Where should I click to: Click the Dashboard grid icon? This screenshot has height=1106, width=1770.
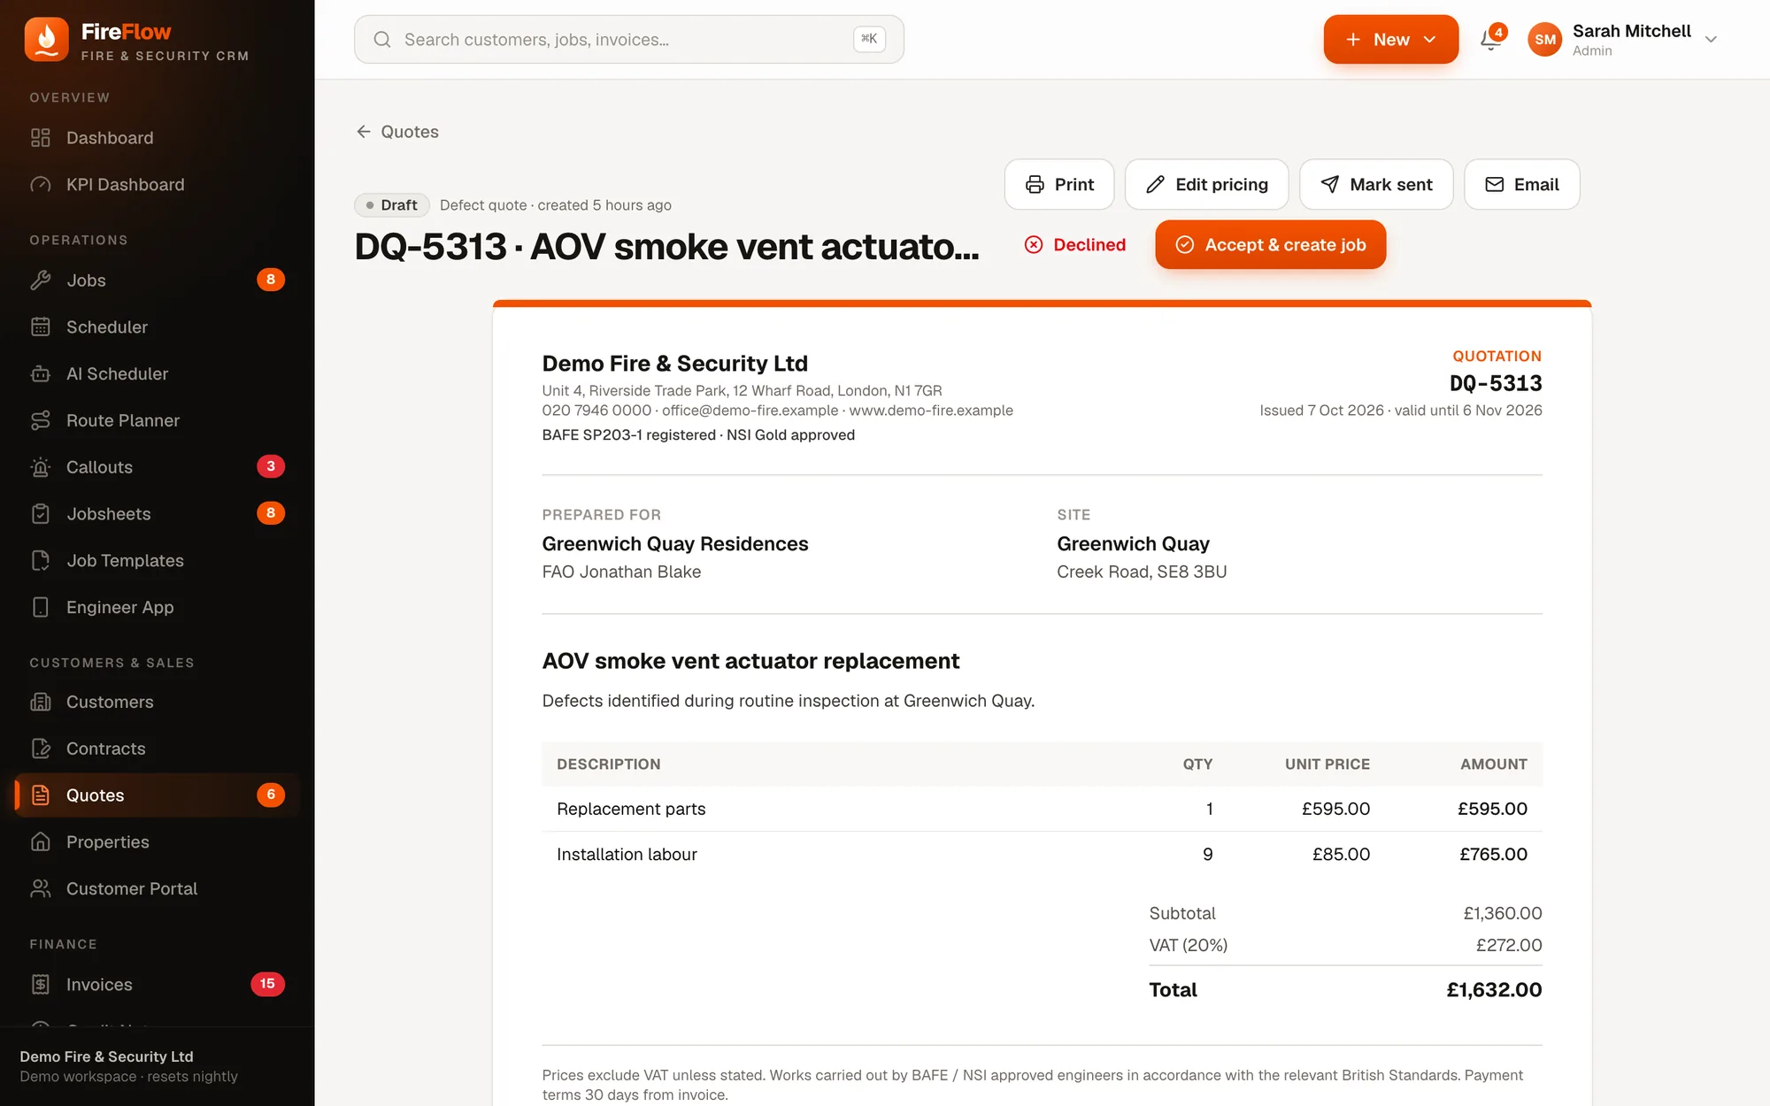tap(41, 138)
